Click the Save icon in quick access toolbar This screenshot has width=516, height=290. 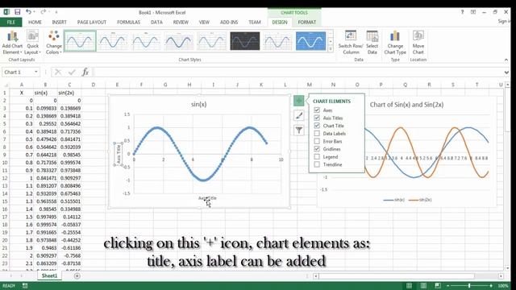coord(18,12)
